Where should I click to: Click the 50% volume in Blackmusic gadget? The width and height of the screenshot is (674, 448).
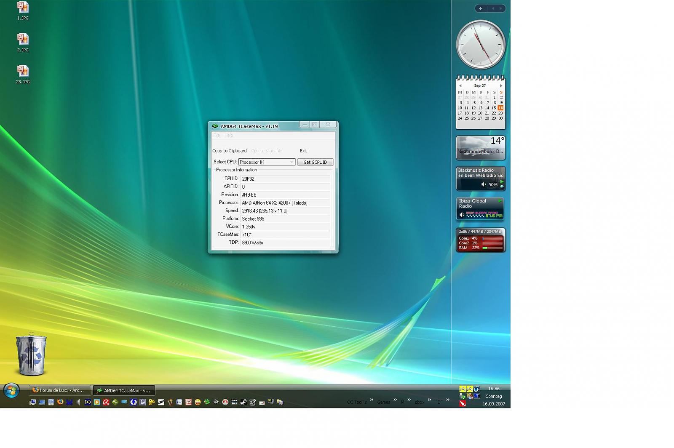coord(493,184)
